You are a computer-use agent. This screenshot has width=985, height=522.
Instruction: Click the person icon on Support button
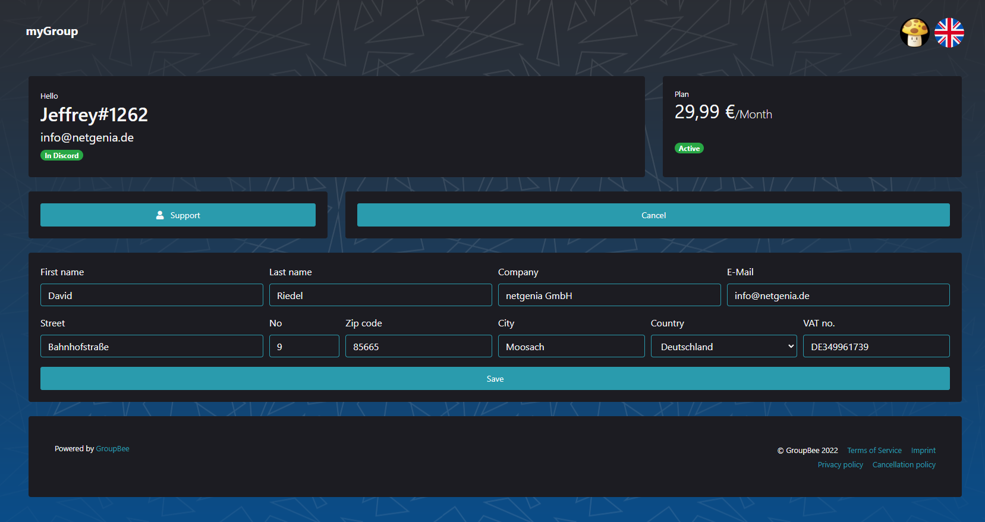(160, 215)
